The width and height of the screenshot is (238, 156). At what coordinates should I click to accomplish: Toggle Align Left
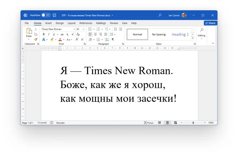(90, 34)
